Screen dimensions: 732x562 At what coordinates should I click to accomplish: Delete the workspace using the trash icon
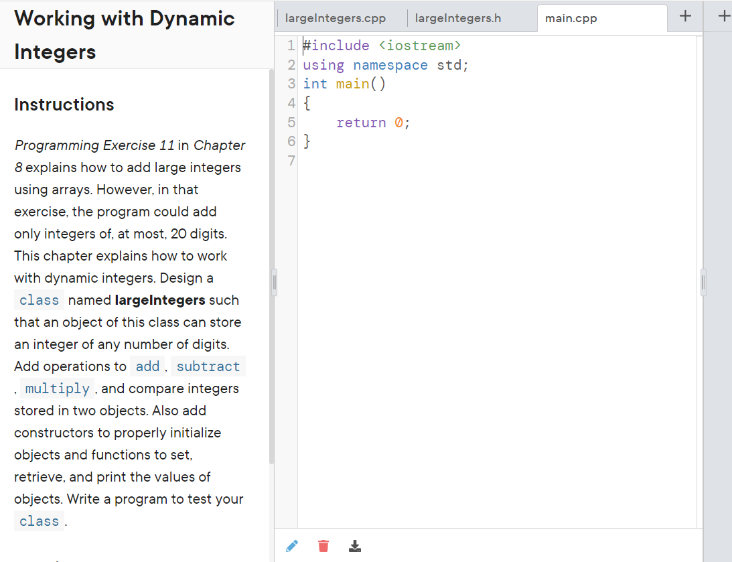point(323,546)
